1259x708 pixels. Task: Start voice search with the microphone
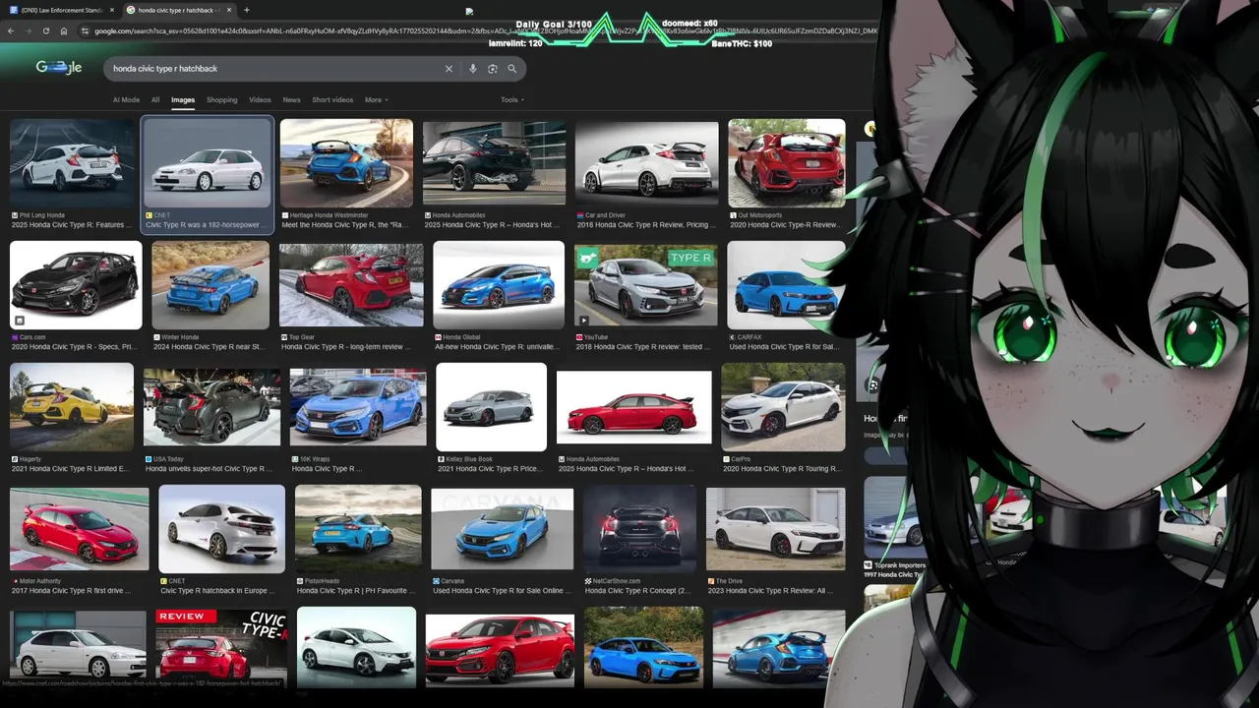click(x=473, y=69)
